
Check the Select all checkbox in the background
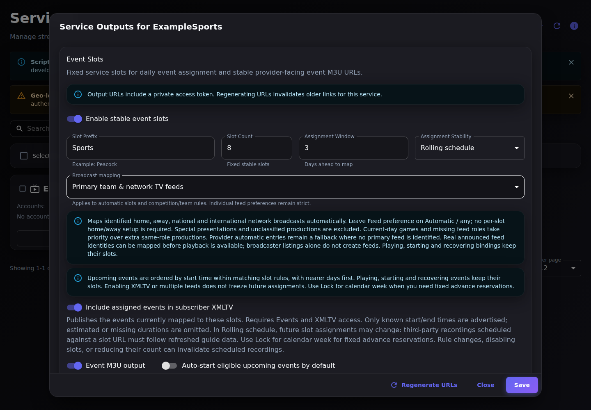click(x=24, y=156)
